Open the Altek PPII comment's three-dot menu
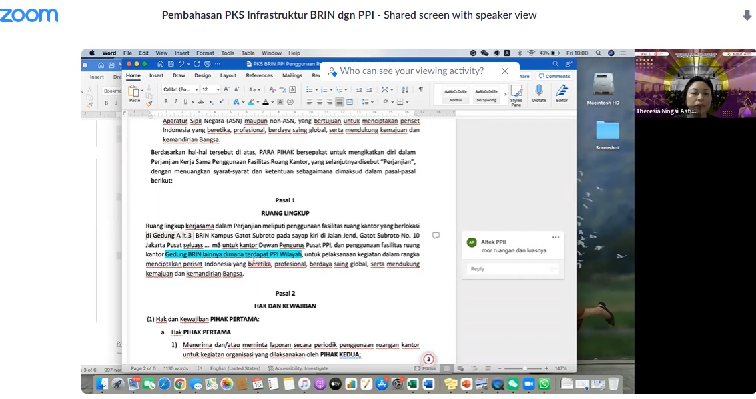 coord(555,237)
